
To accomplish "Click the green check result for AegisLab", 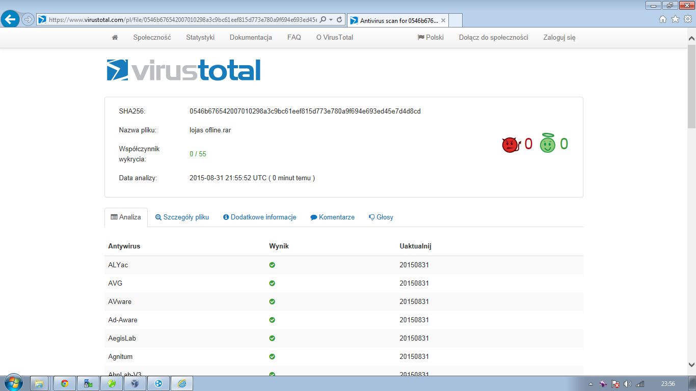I will click(x=272, y=338).
